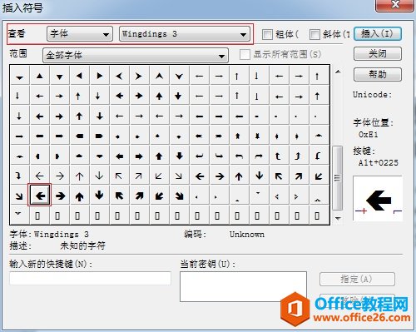Click the 插入(I) insert button
This screenshot has height=332, width=416.
point(378,34)
